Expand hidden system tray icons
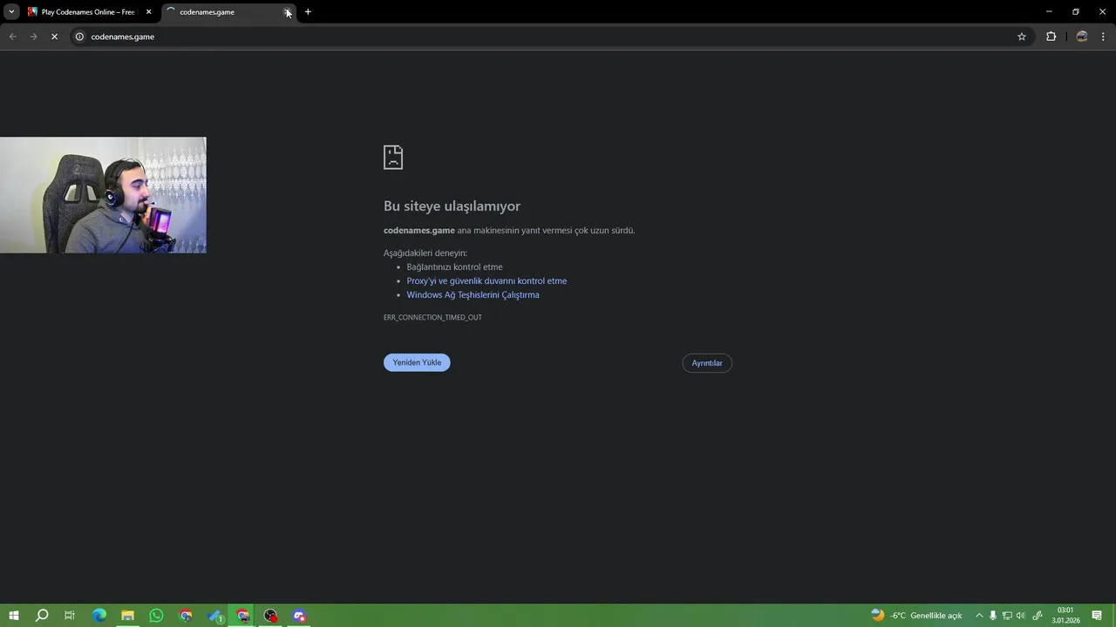This screenshot has height=627, width=1116. (979, 616)
